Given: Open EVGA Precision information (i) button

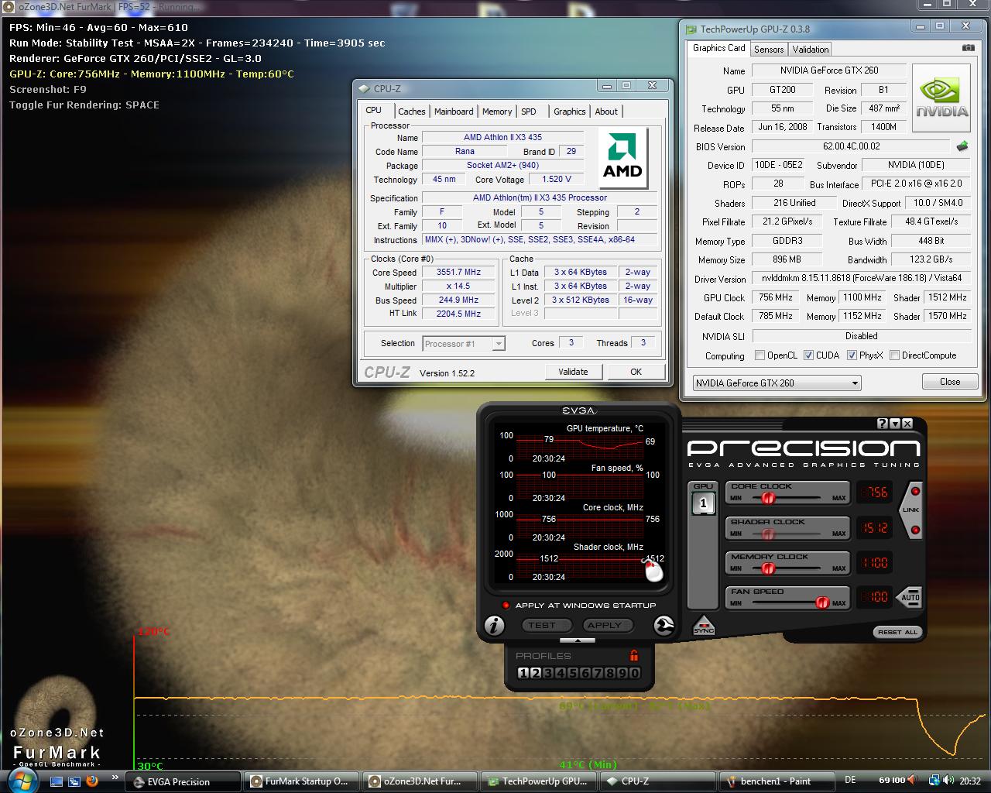Looking at the screenshot, I should pos(494,625).
